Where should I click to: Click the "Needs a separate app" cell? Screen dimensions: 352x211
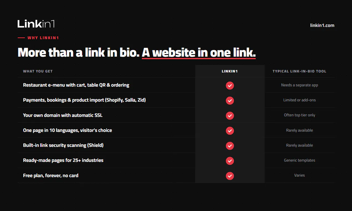(x=300, y=85)
